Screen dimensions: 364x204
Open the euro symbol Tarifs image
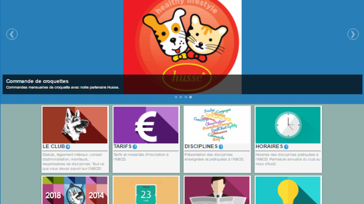coord(146,125)
